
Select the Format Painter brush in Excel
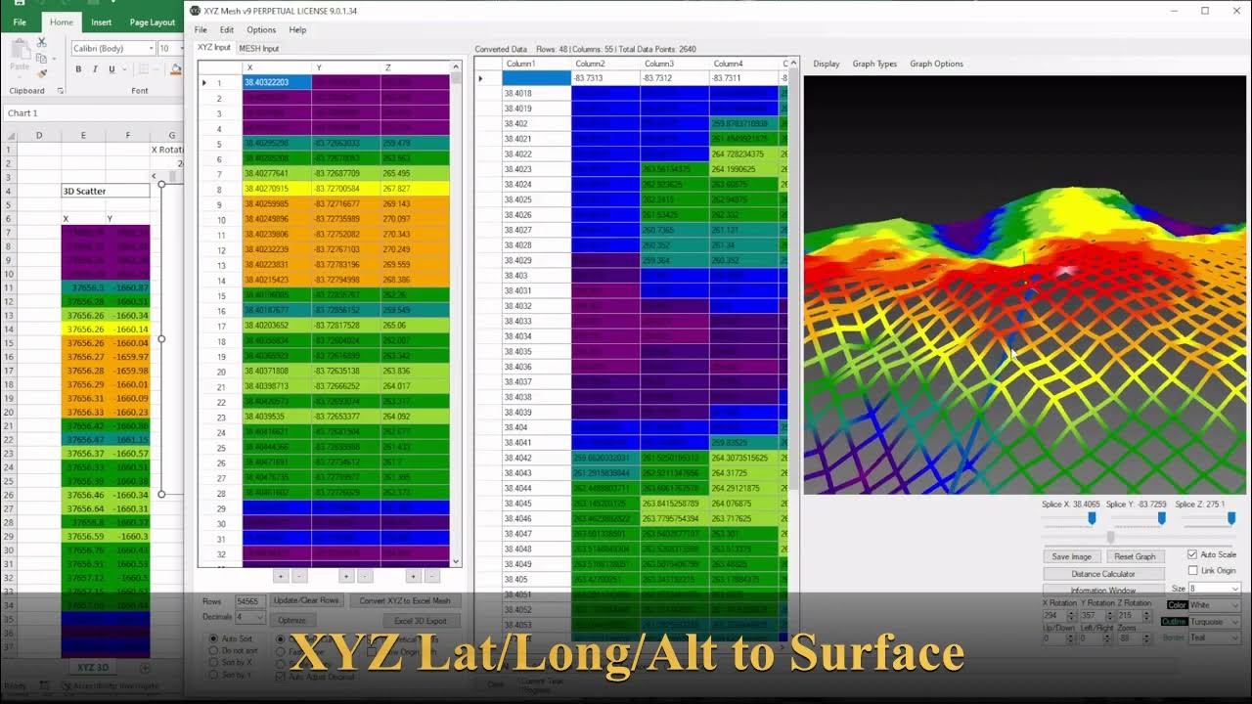coord(41,71)
